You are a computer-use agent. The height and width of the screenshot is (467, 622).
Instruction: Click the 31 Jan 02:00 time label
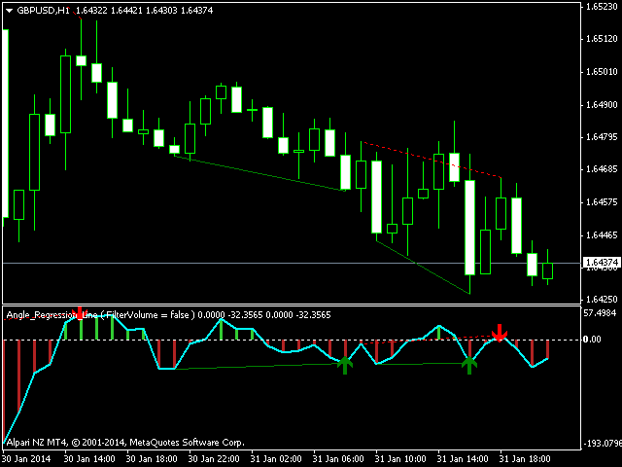click(276, 459)
